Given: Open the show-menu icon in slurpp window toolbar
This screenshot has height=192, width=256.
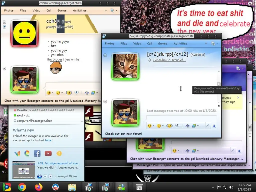Looking at the screenshot, I should coord(213,43).
